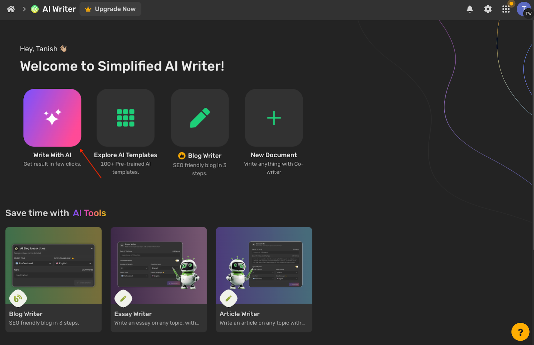Open the help question mark button

[520, 332]
